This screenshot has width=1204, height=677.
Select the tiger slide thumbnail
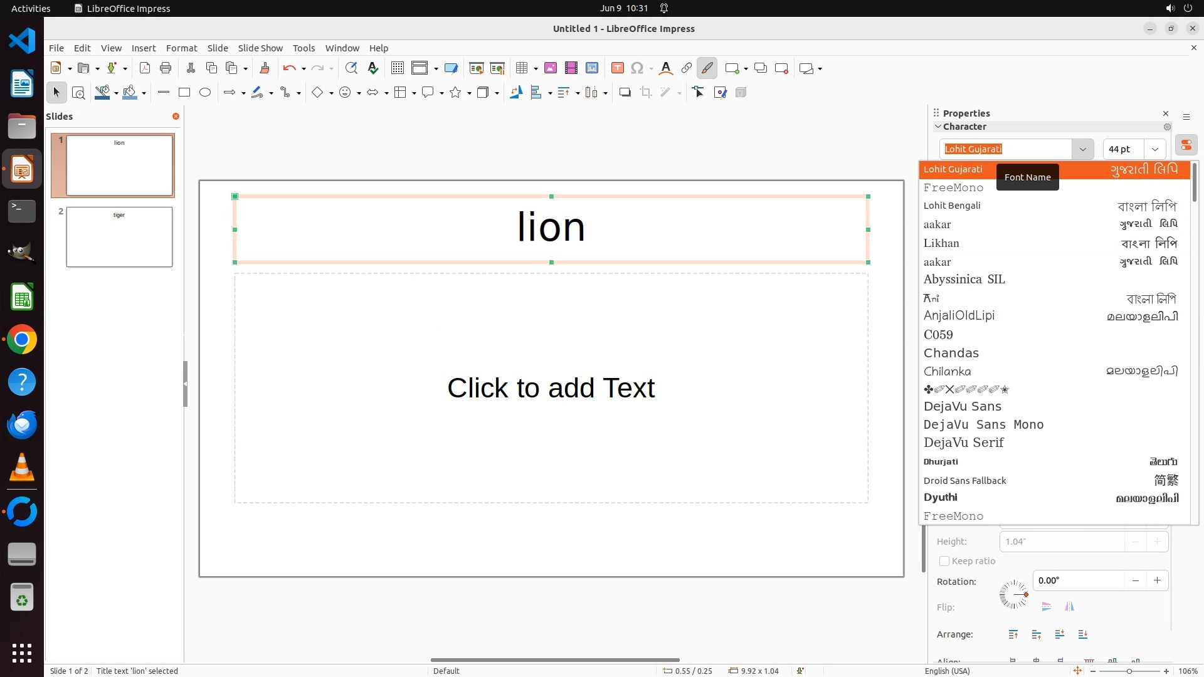(x=119, y=237)
